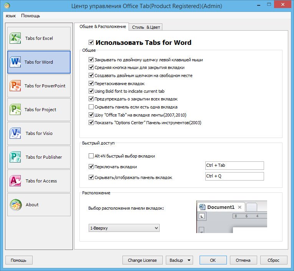Confirm settings with the OK button
This screenshot has height=271, width=294.
point(213,260)
